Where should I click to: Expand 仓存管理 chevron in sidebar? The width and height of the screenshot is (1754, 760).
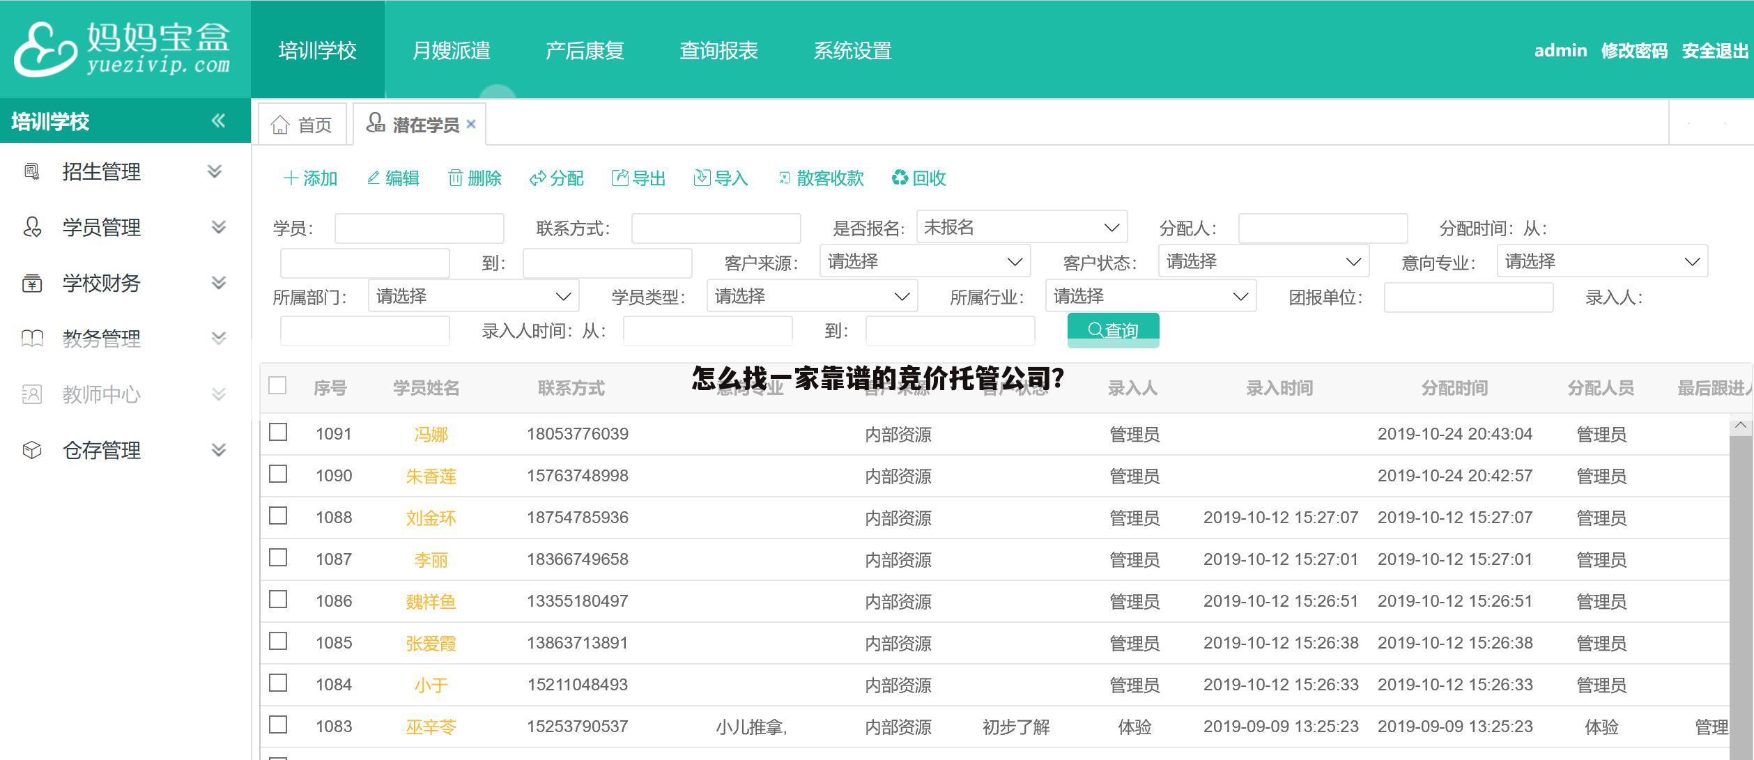pos(219,450)
